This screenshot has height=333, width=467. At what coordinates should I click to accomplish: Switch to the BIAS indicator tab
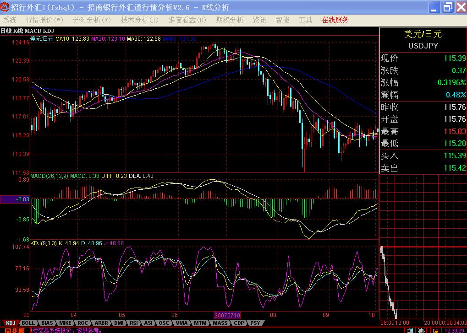point(47,323)
